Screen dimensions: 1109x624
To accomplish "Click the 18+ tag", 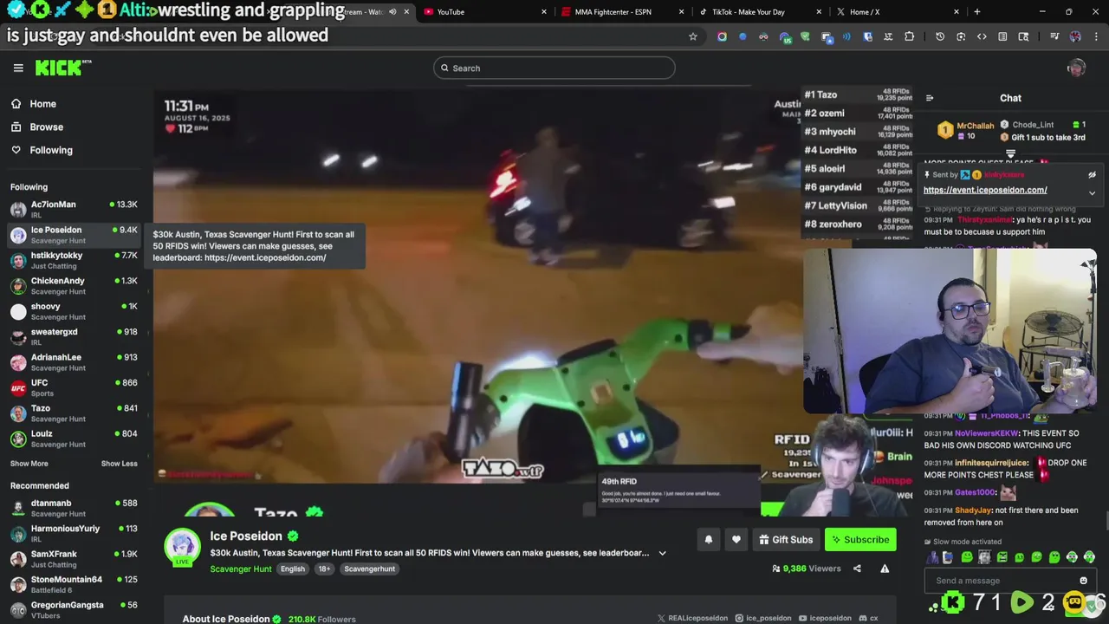I will click(324, 569).
